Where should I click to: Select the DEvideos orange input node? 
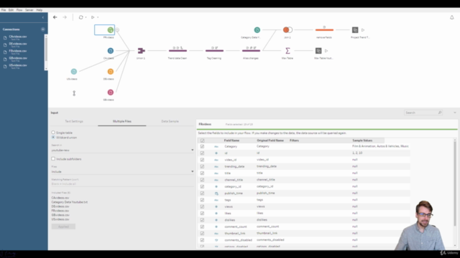point(110,72)
